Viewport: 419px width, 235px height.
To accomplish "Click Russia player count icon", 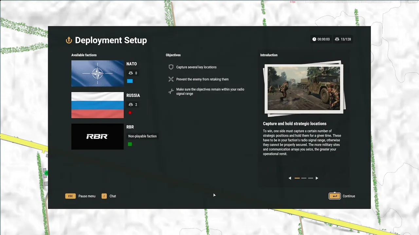I will click(131, 104).
